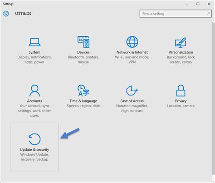The width and height of the screenshot is (215, 183).
Task: Click 'Display, notifications, apps, power' description
Action: coord(34,60)
